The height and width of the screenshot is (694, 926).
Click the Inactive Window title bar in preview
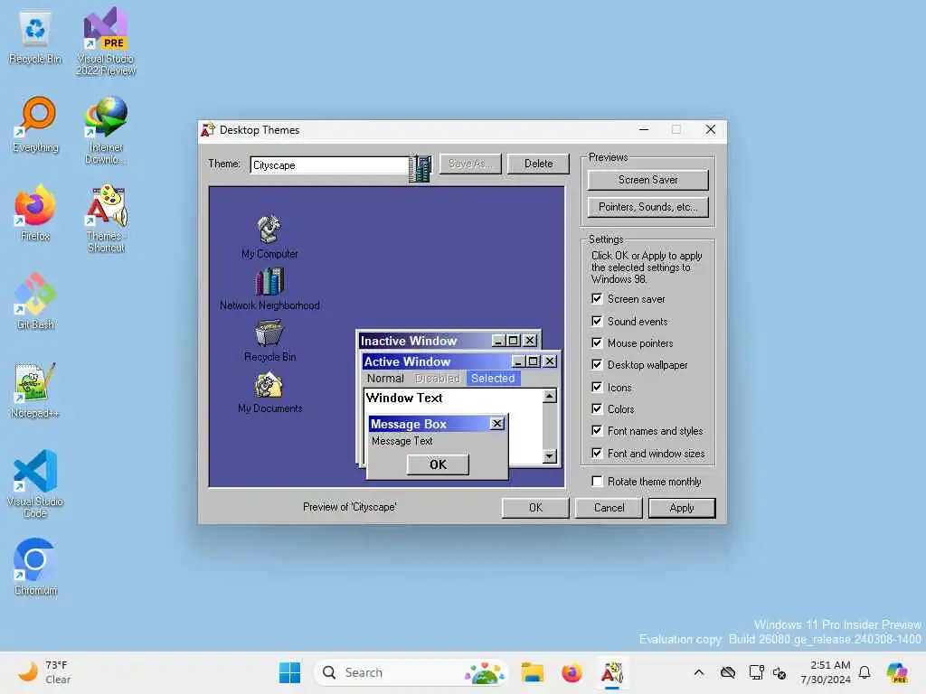pyautogui.click(x=425, y=341)
